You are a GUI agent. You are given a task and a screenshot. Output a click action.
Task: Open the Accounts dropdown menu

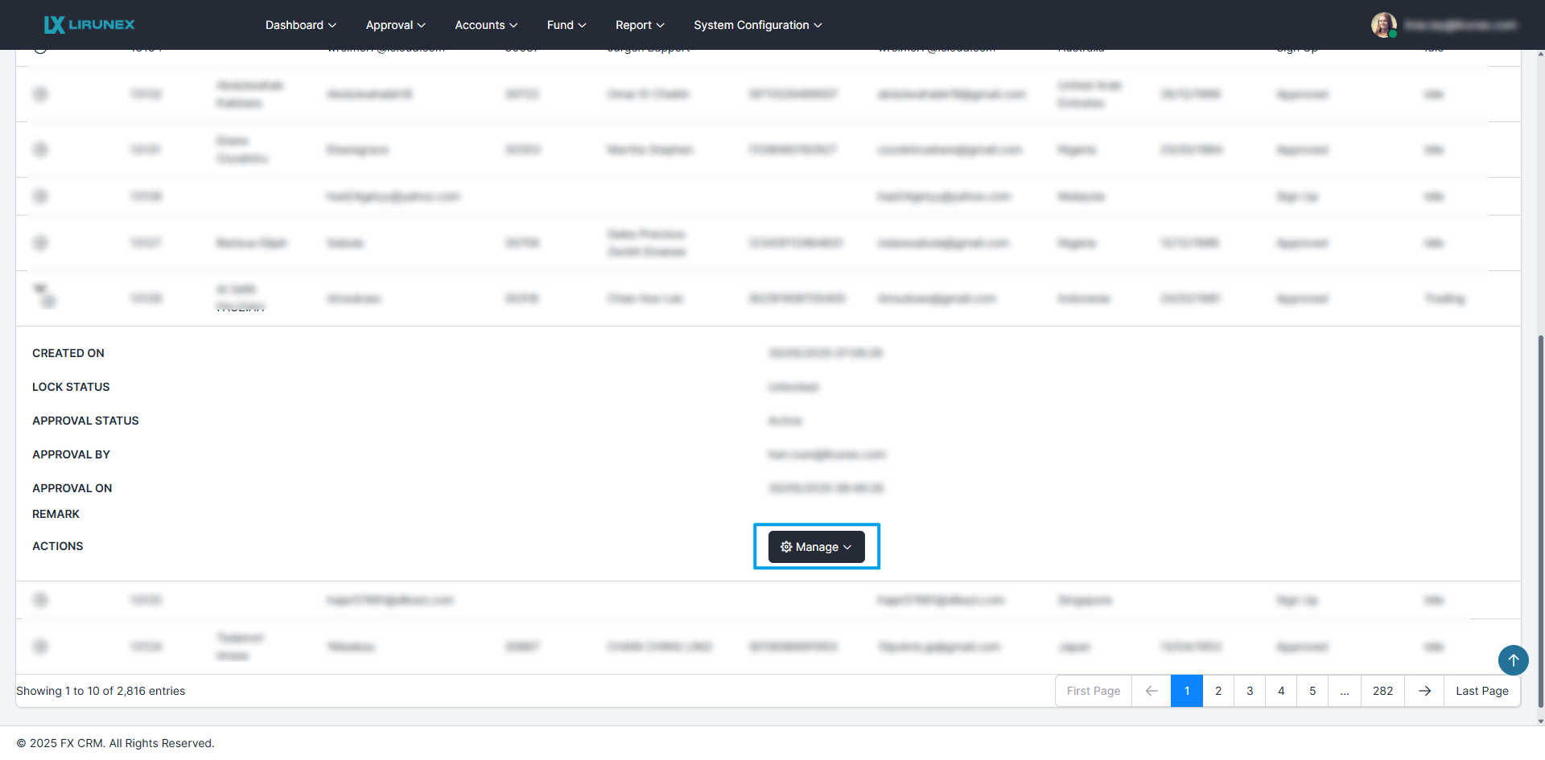[x=486, y=25]
